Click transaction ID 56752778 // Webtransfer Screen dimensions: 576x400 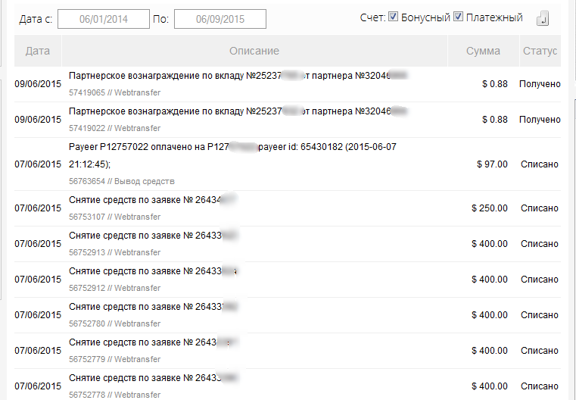click(114, 395)
